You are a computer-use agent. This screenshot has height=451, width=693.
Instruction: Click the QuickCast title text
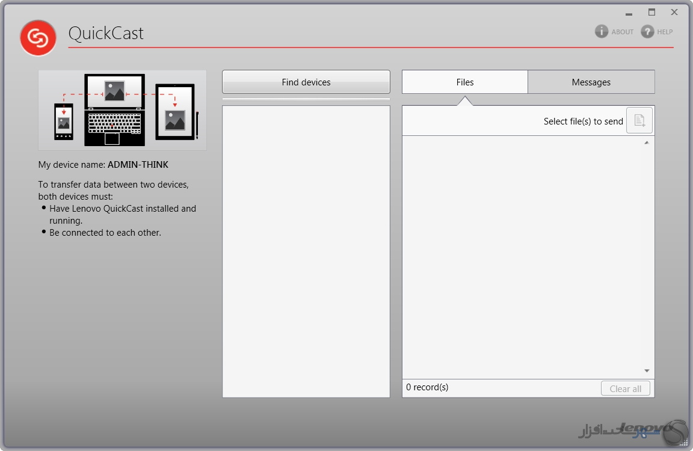106,33
